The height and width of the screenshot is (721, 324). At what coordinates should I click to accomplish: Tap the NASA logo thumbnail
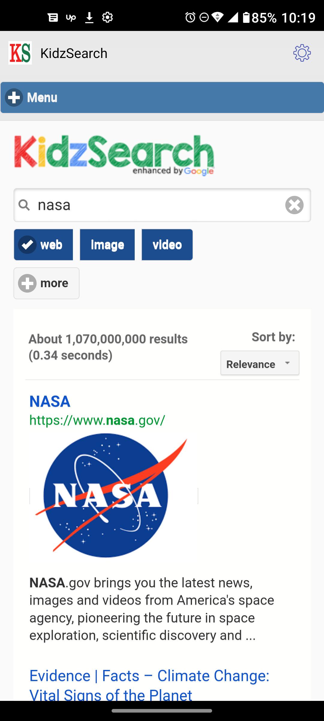(111, 495)
